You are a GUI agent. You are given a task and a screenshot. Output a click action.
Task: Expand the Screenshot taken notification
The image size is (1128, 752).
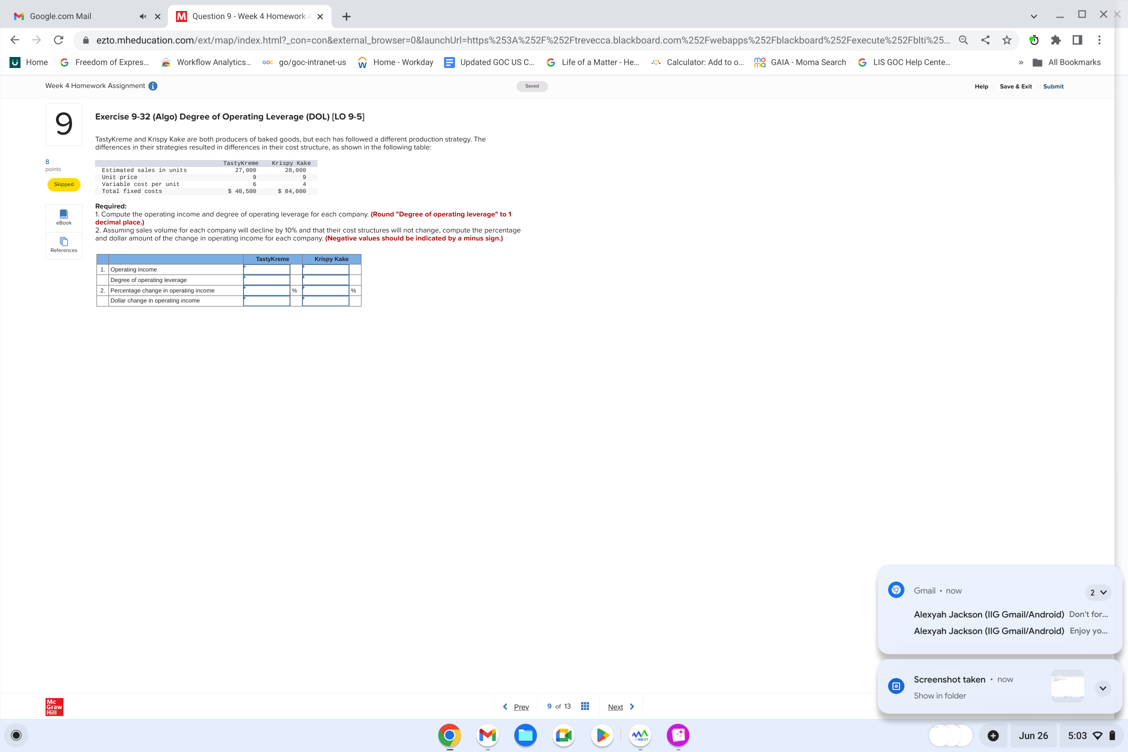click(1102, 688)
